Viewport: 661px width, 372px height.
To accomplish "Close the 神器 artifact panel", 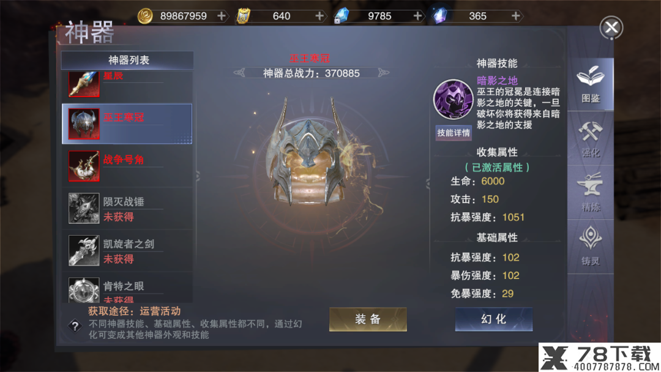I will [611, 28].
